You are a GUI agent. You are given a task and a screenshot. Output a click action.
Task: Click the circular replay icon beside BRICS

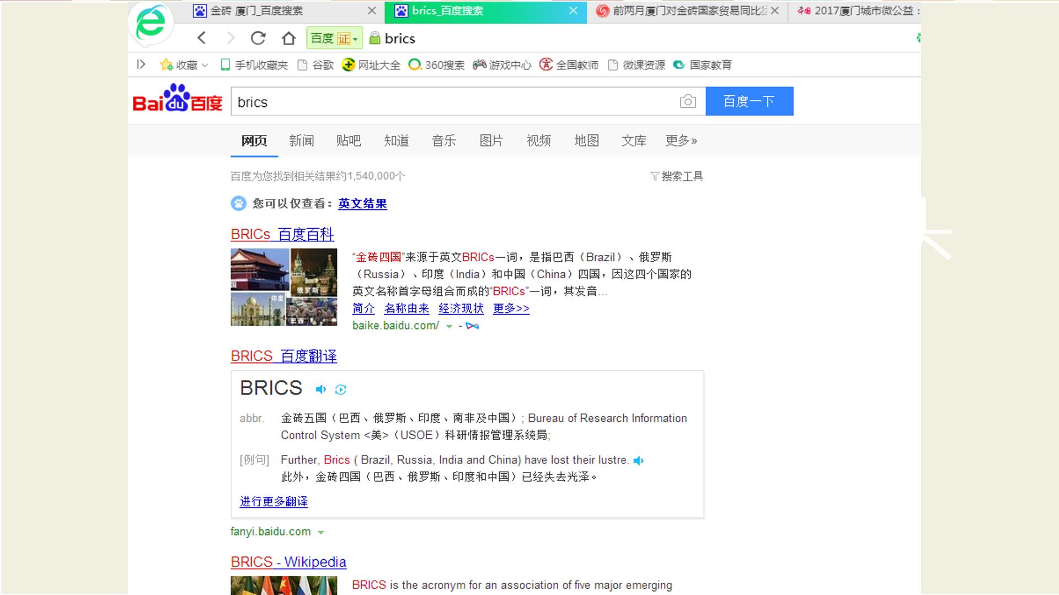tap(341, 390)
